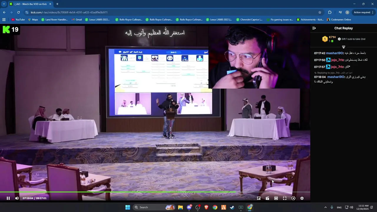Jump to chat timestamp 07:17:42
377x212 pixels.
(320, 53)
